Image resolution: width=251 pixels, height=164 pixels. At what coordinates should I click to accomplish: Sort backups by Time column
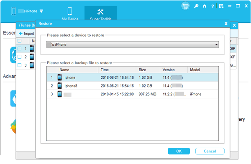(x=117, y=70)
